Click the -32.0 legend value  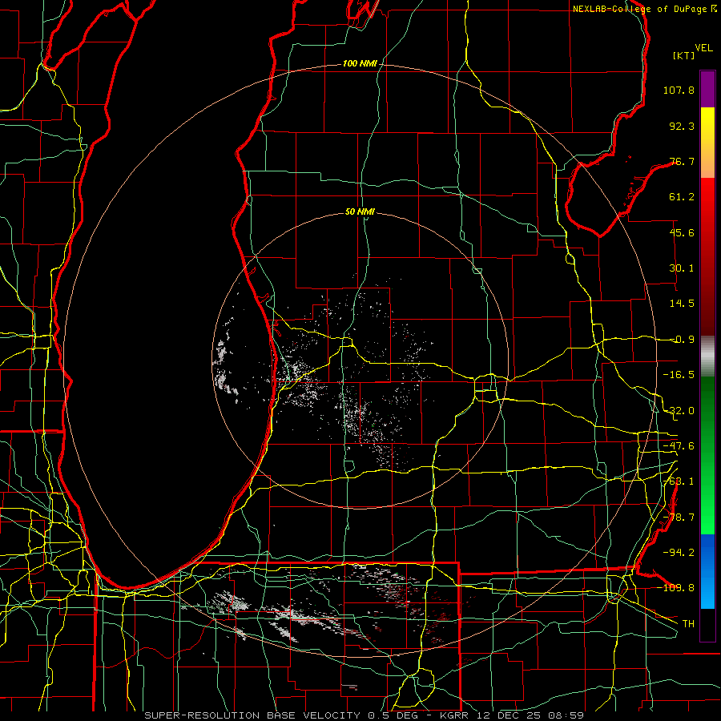679,411
